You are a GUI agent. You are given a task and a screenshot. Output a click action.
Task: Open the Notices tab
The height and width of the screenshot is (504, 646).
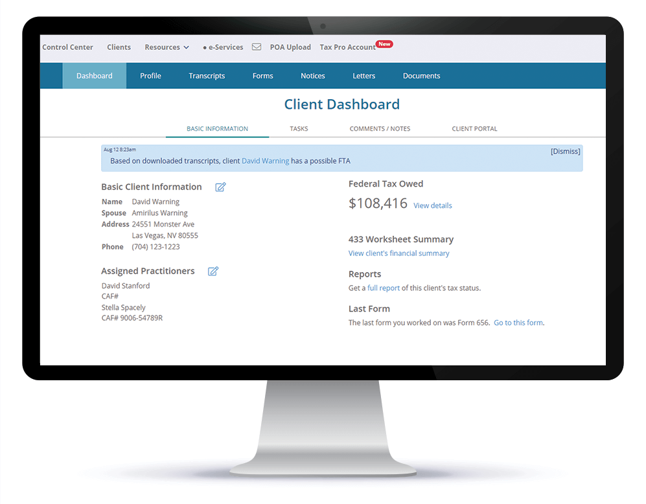(312, 76)
